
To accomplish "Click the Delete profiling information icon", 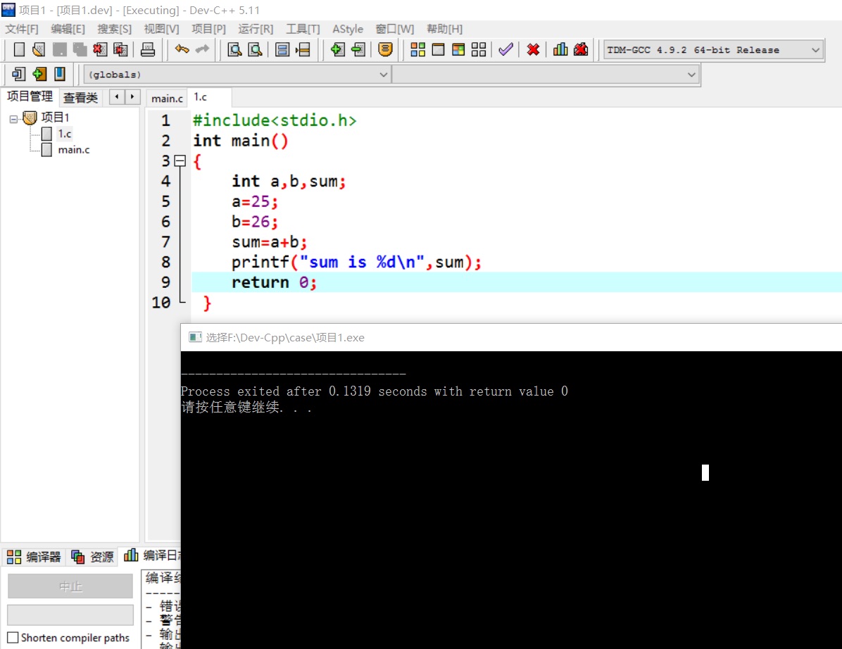I will tap(581, 50).
